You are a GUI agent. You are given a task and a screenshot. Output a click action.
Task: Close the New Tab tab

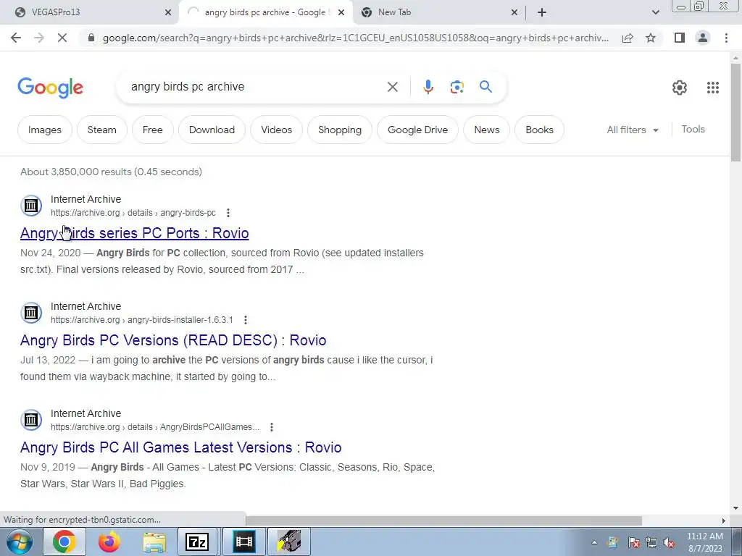[x=514, y=12]
